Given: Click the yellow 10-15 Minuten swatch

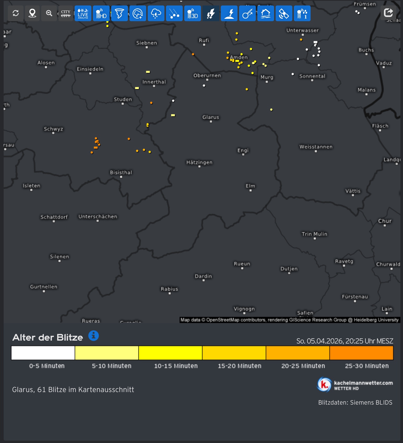Looking at the screenshot, I should (170, 353).
